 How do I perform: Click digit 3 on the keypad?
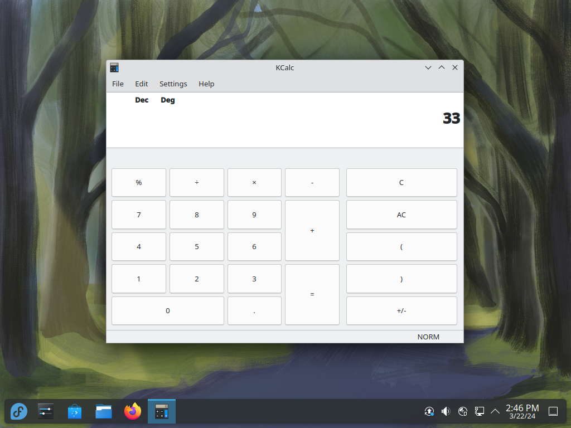[x=254, y=279]
